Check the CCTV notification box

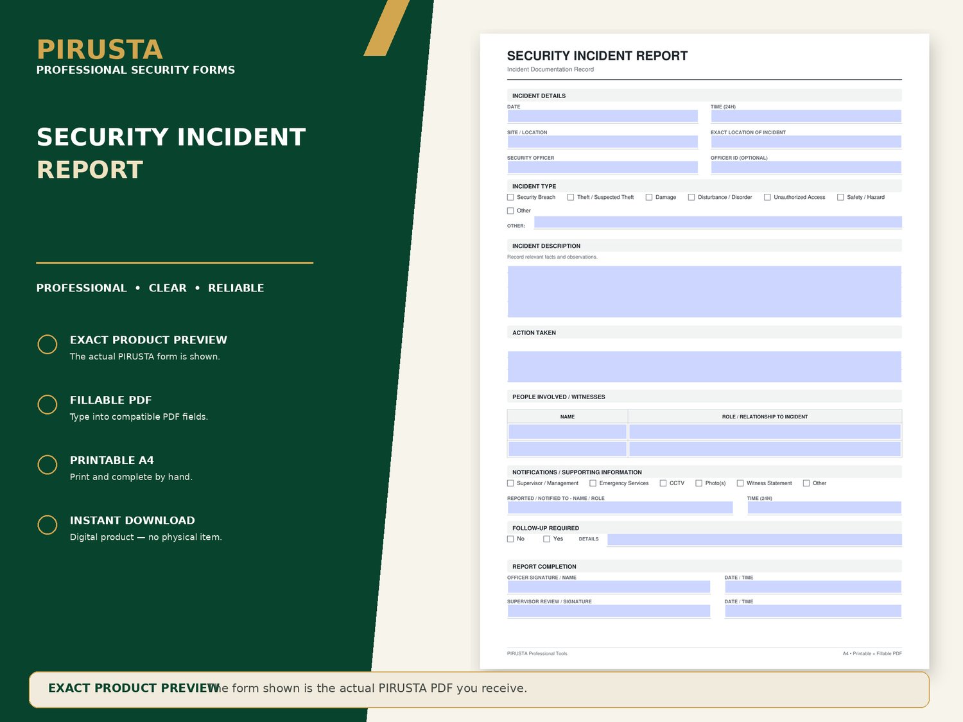pyautogui.click(x=663, y=483)
